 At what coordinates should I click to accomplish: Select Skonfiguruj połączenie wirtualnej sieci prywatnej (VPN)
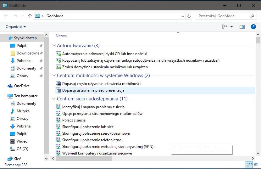108,147
